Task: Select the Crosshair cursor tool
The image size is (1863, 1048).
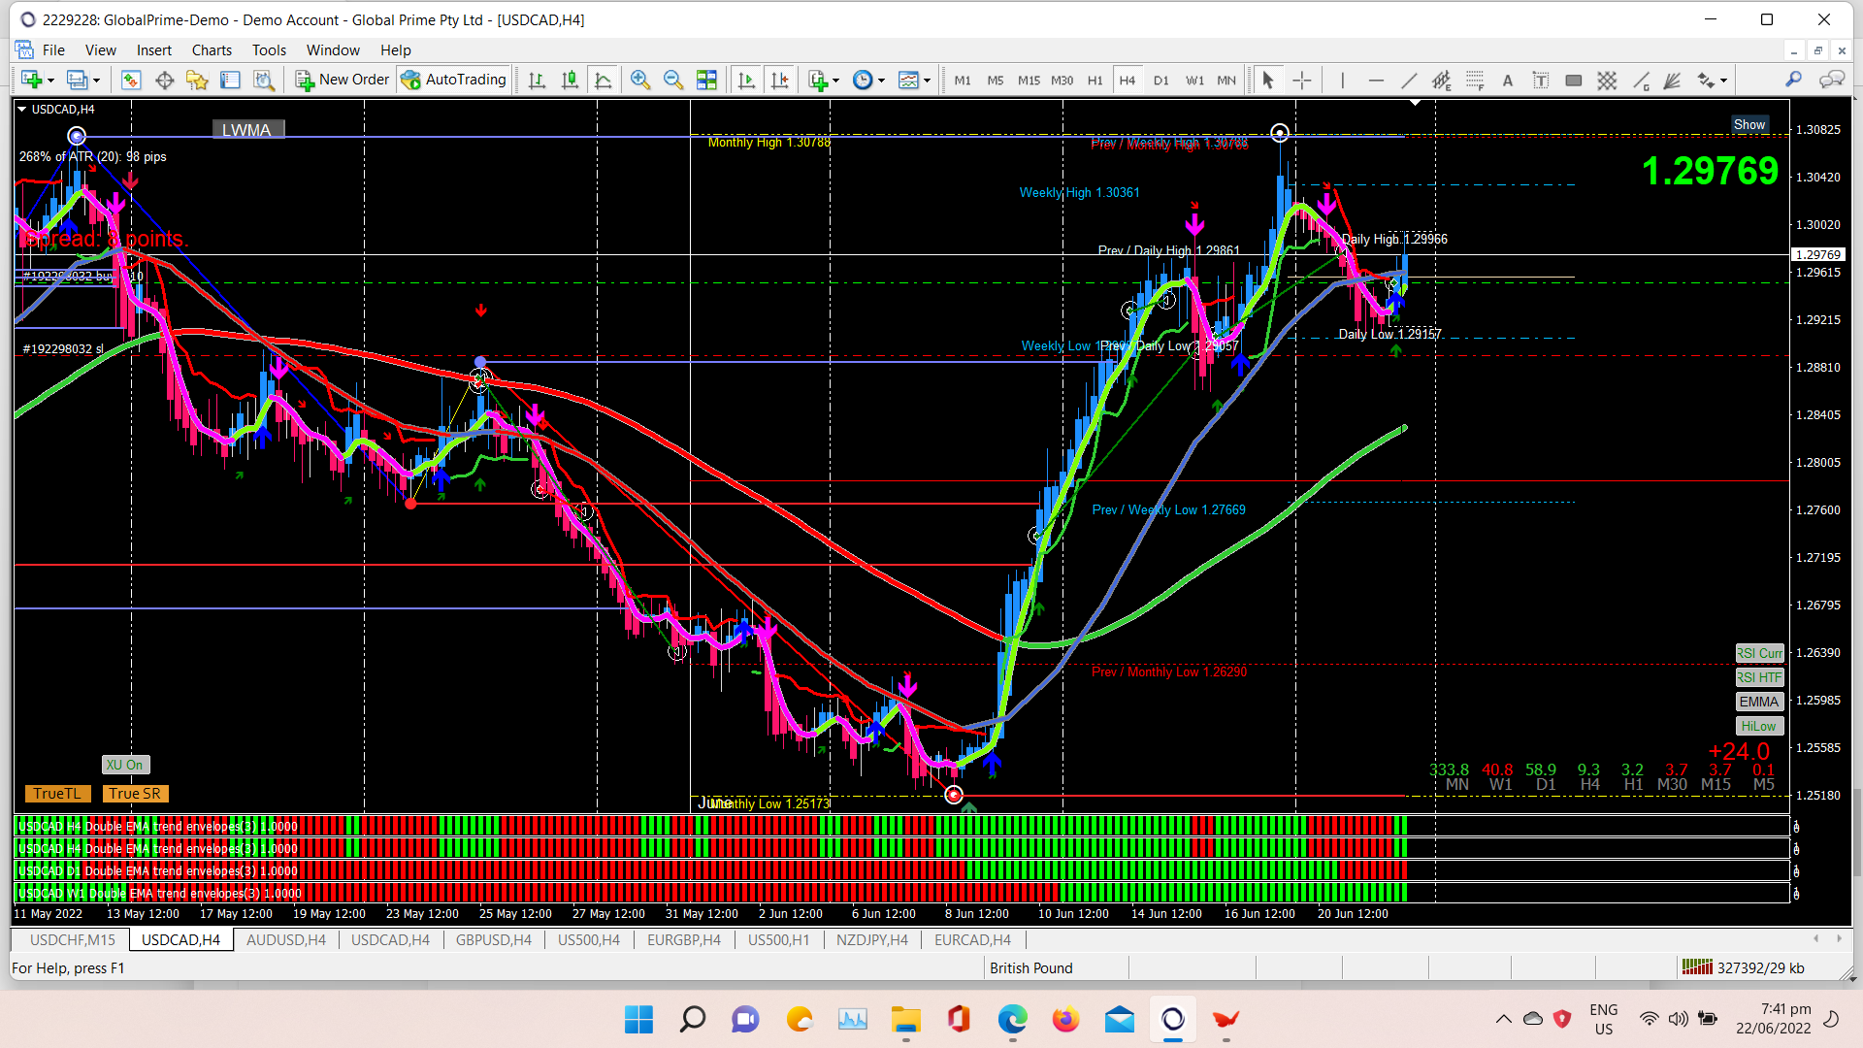Action: pos(1302,81)
